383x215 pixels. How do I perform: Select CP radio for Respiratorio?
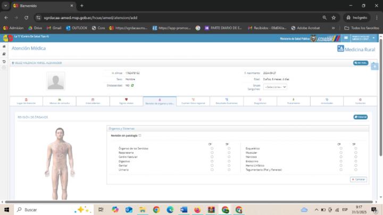212,153
